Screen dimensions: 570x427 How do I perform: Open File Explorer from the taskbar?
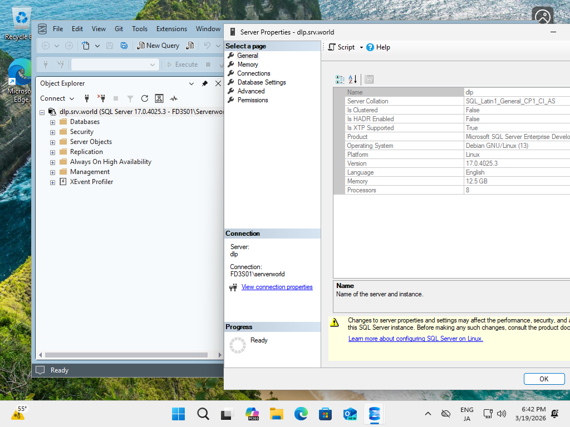pos(277,414)
